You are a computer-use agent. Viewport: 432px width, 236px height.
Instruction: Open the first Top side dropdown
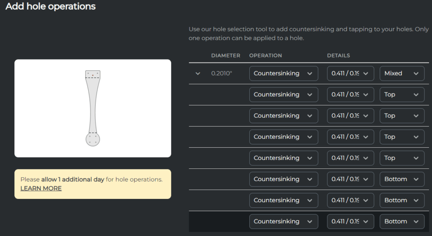[x=402, y=95]
